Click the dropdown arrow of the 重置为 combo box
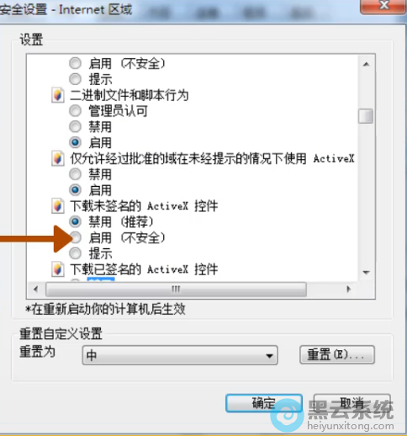Screen dimensions: 407x436 point(269,356)
